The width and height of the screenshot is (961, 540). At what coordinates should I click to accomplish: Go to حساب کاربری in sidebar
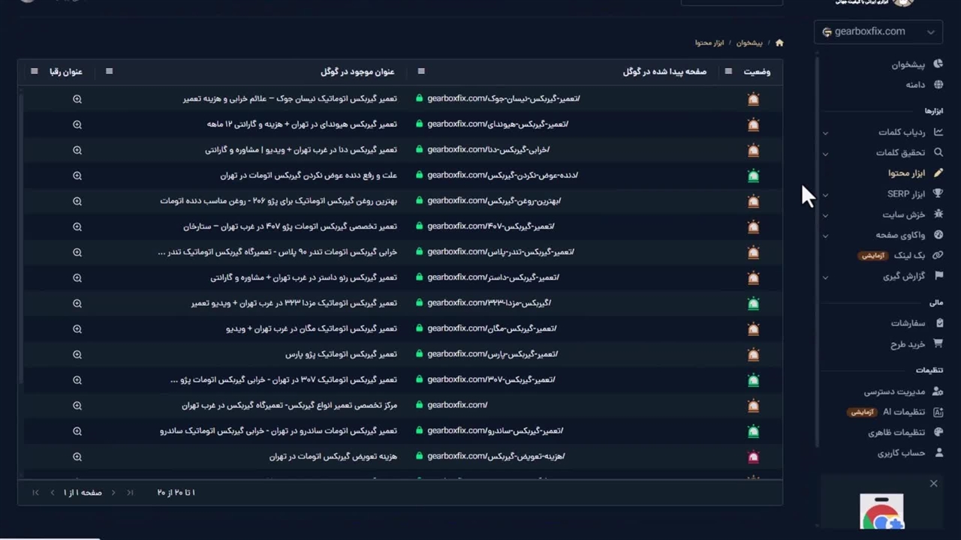[x=938, y=453]
